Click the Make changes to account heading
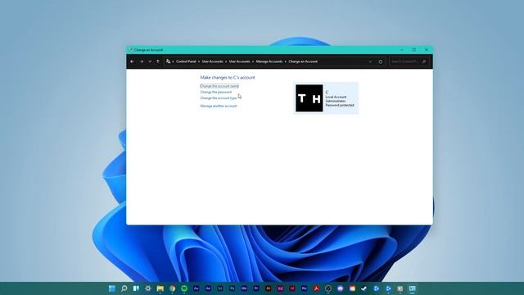Image resolution: width=524 pixels, height=295 pixels. coord(228,77)
